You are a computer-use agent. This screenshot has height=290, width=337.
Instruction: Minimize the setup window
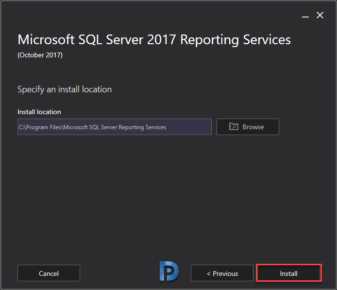(x=305, y=17)
